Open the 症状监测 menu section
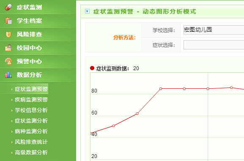 pos(38,7)
